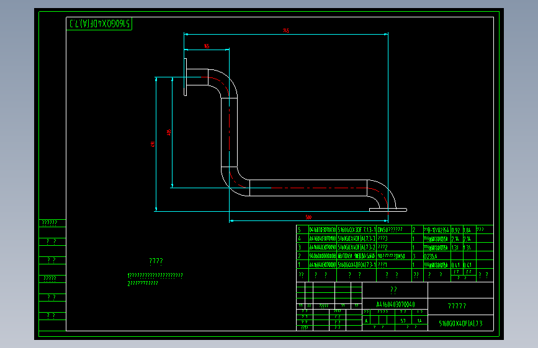Select the 580 bottom dimension text
Screen dimensions: 538x348
click(x=308, y=217)
